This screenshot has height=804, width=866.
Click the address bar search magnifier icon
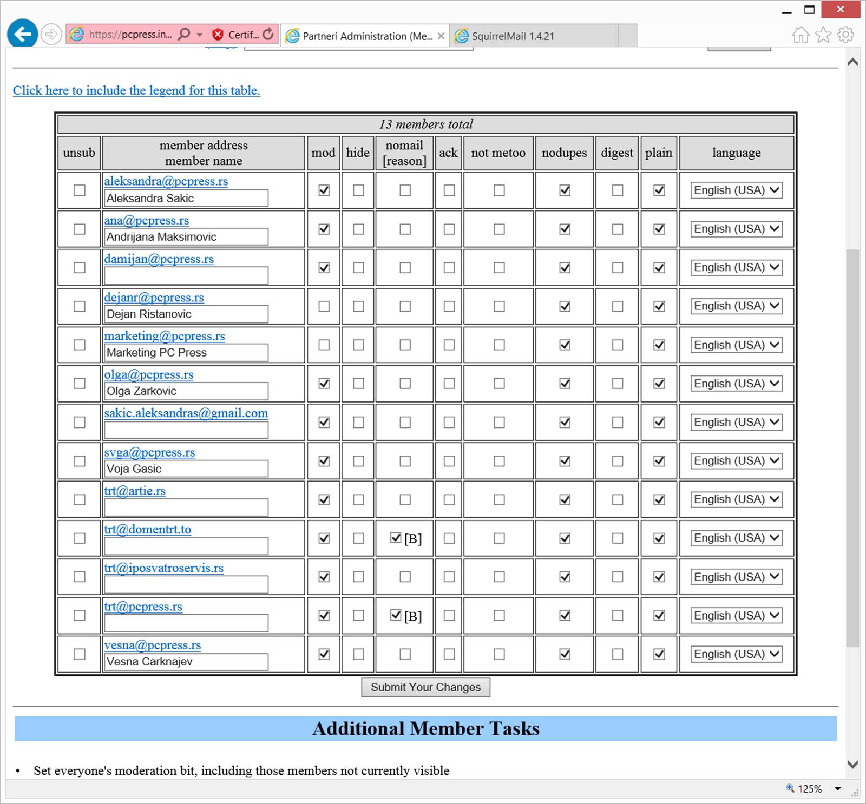coord(184,35)
